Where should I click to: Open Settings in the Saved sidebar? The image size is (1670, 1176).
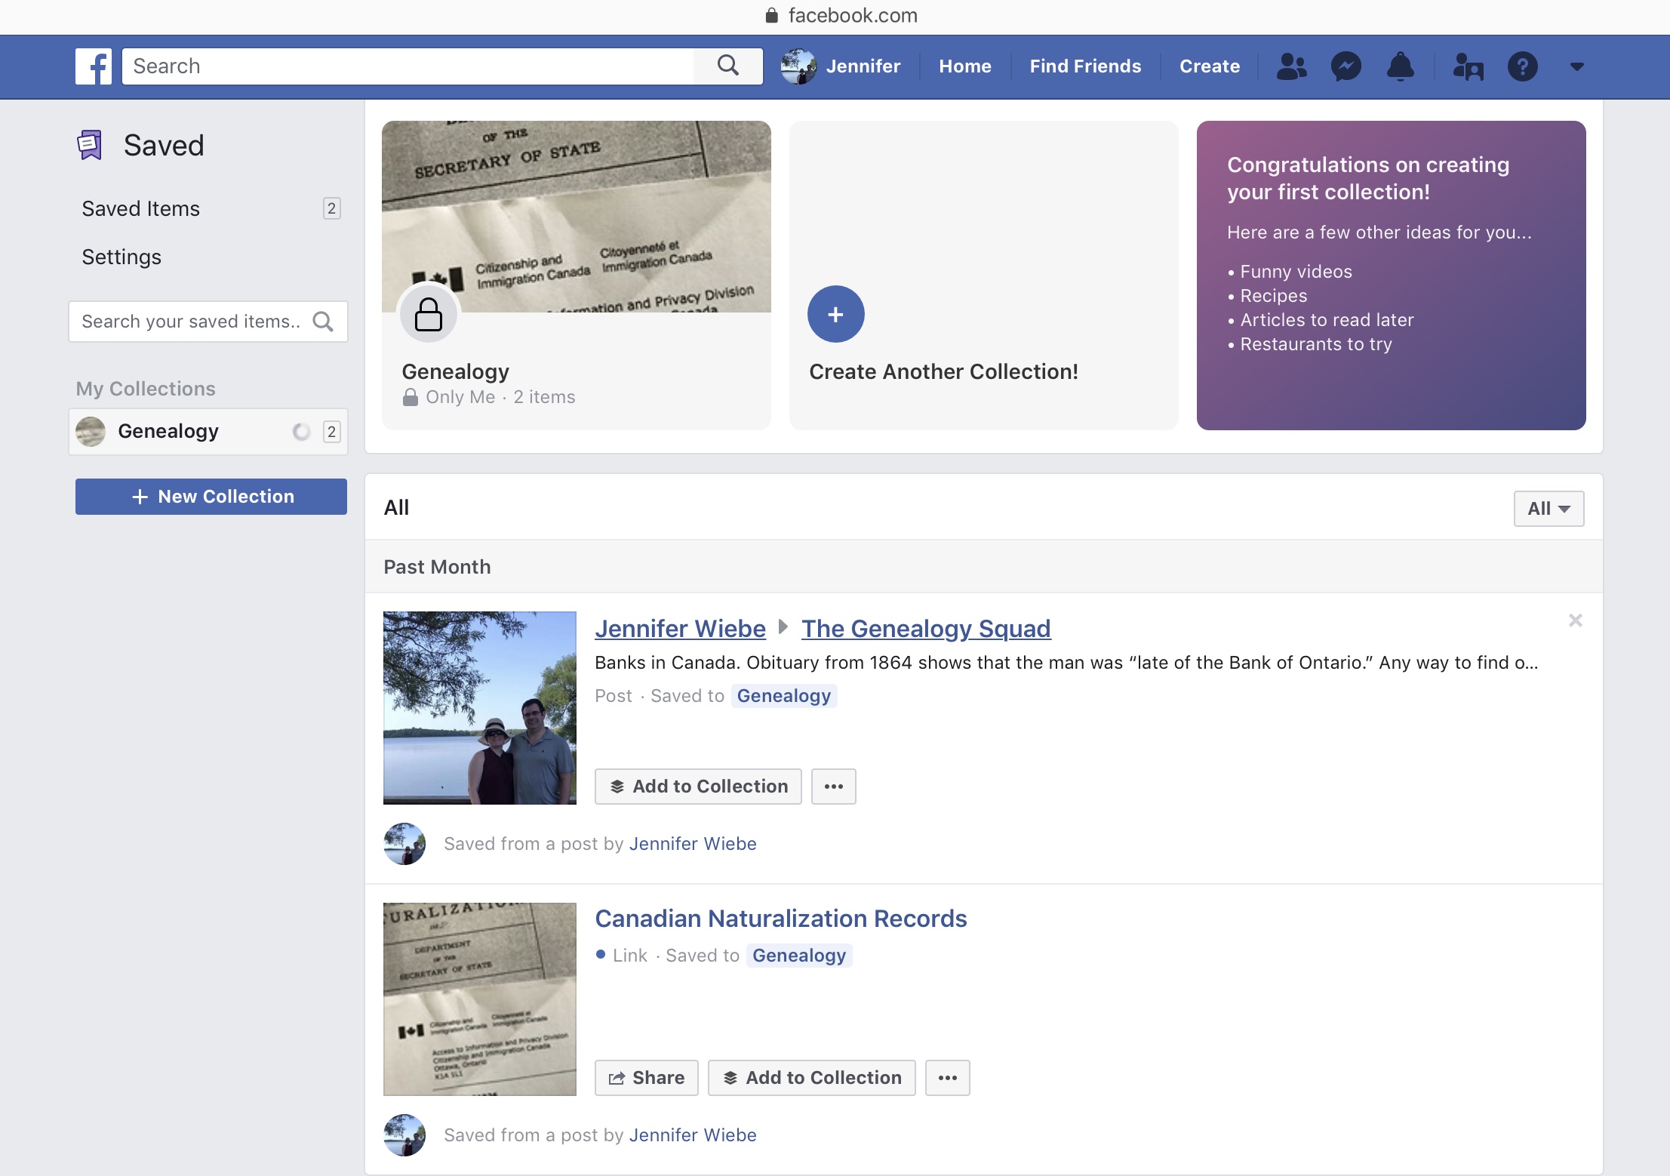pyautogui.click(x=121, y=257)
